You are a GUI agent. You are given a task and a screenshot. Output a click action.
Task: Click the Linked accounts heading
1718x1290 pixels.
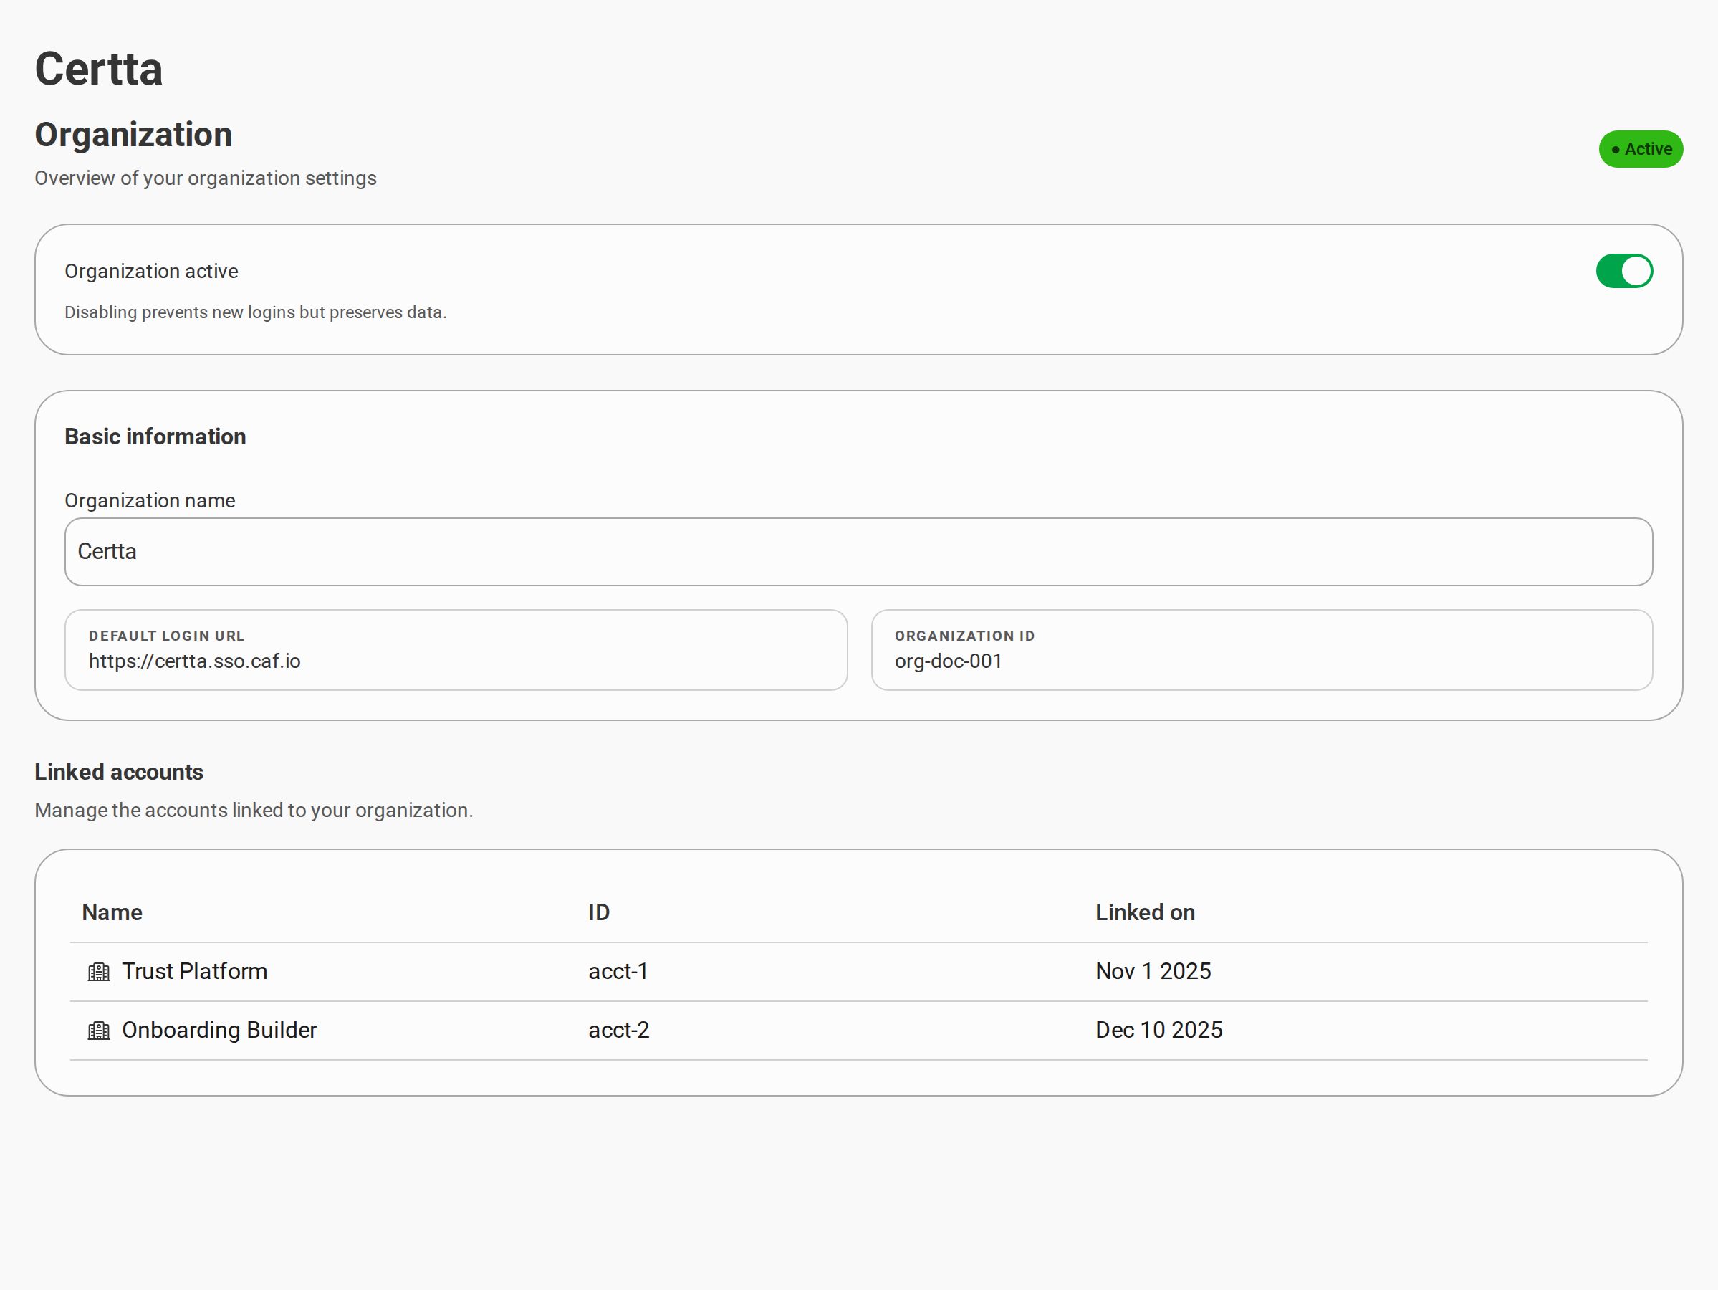click(x=119, y=772)
